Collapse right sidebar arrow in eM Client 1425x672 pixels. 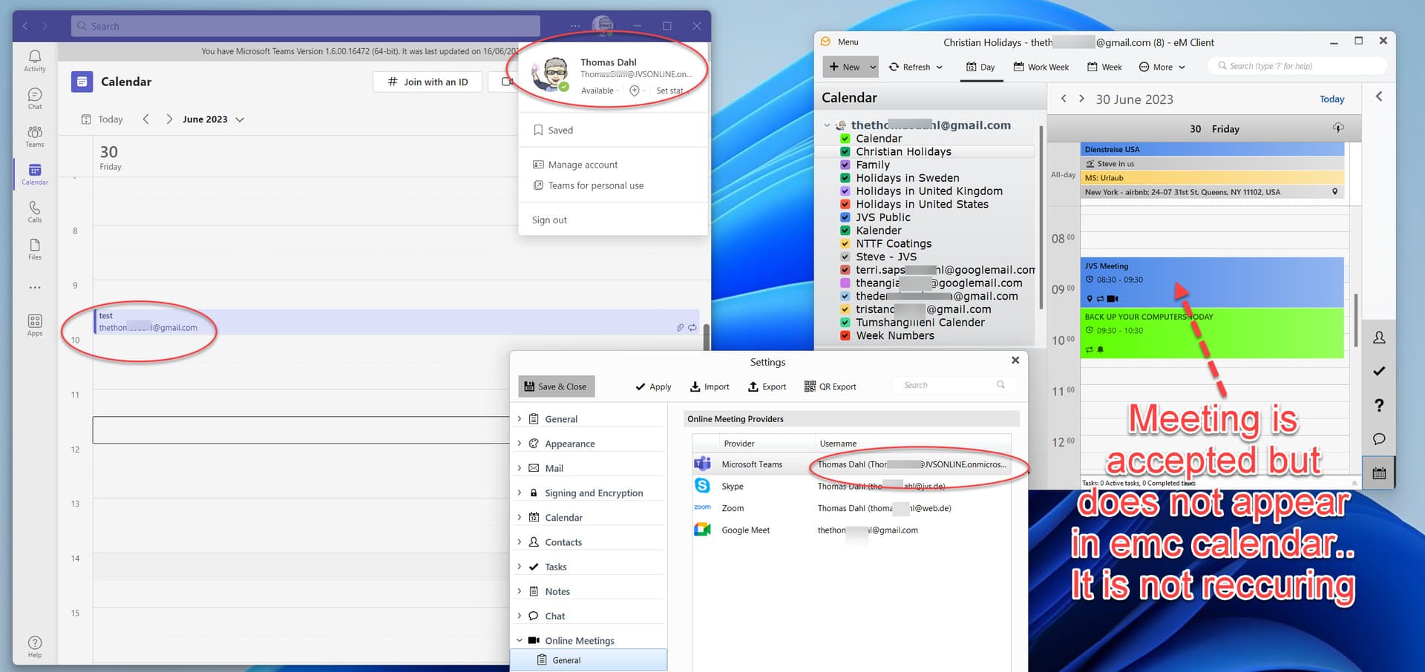point(1379,96)
